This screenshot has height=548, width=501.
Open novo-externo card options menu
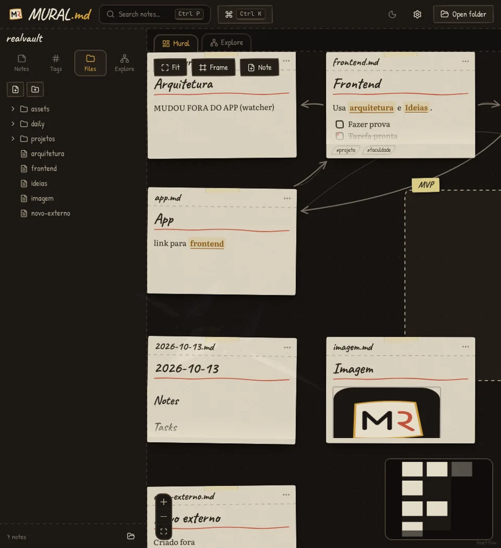click(x=286, y=494)
